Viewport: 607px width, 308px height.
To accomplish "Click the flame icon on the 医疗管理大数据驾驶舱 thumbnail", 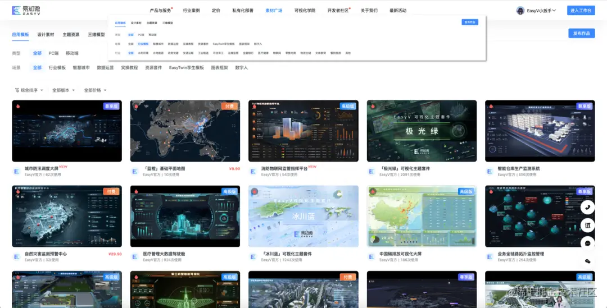I will point(136,192).
